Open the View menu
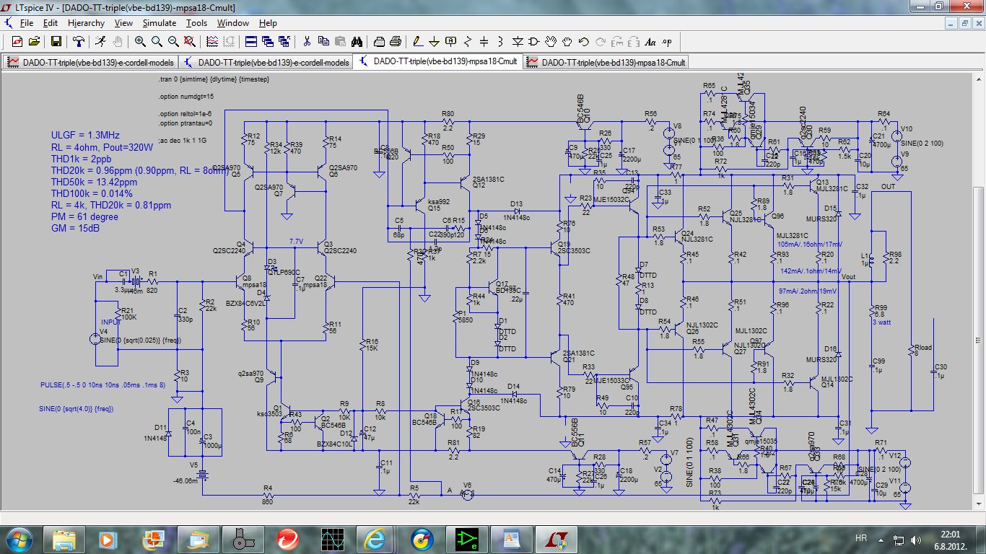 123,23
